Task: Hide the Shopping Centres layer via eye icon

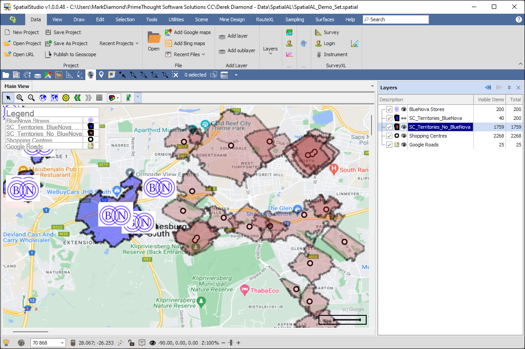Action: tap(404, 136)
